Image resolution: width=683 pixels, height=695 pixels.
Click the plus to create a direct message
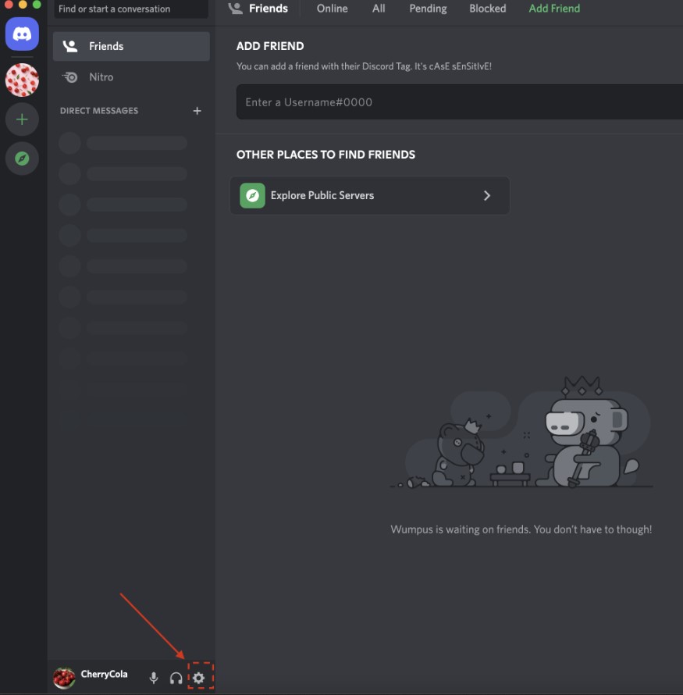[x=197, y=110]
